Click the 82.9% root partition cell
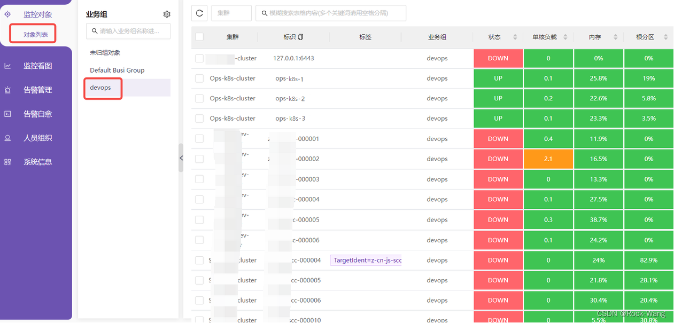Viewport: 674px width, 323px height. point(649,261)
